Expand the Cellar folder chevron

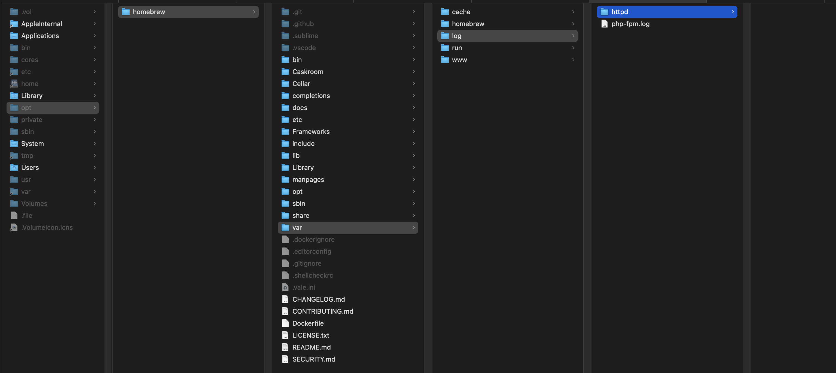[x=413, y=84]
